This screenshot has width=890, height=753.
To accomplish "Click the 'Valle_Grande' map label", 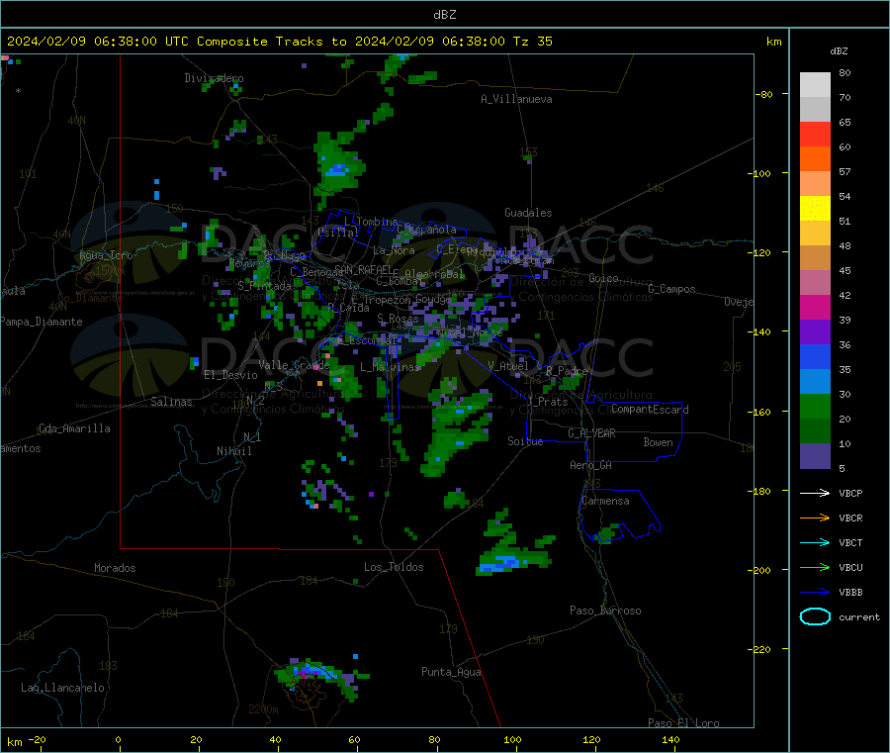I will pyautogui.click(x=294, y=365).
